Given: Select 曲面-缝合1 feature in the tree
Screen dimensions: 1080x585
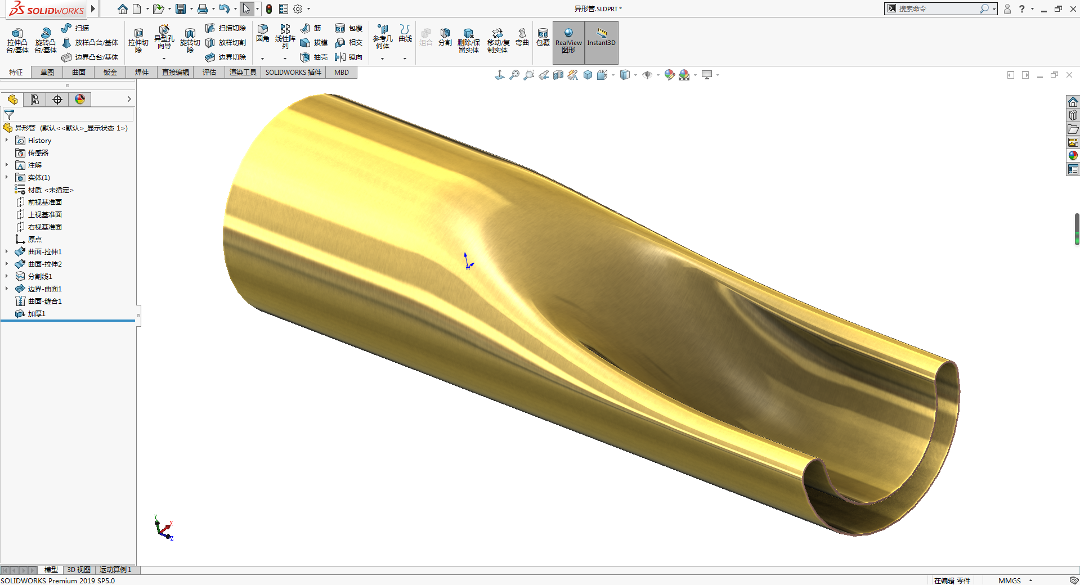Looking at the screenshot, I should [x=39, y=301].
